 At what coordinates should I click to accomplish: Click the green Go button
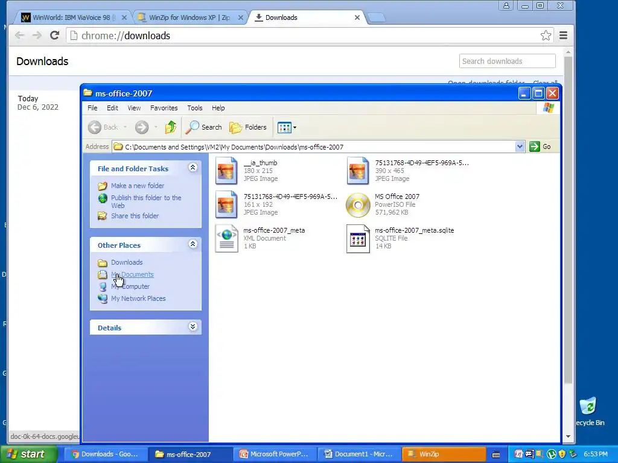(541, 146)
